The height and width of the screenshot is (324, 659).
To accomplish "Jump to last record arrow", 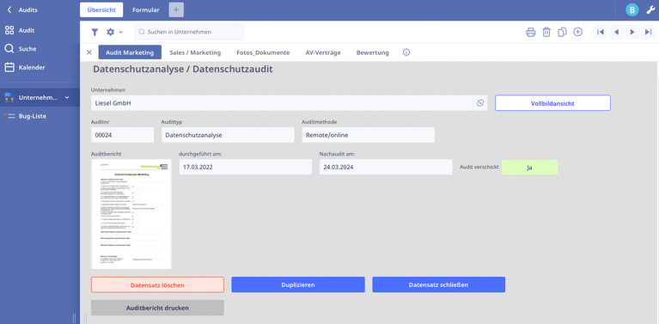I will coord(648,32).
